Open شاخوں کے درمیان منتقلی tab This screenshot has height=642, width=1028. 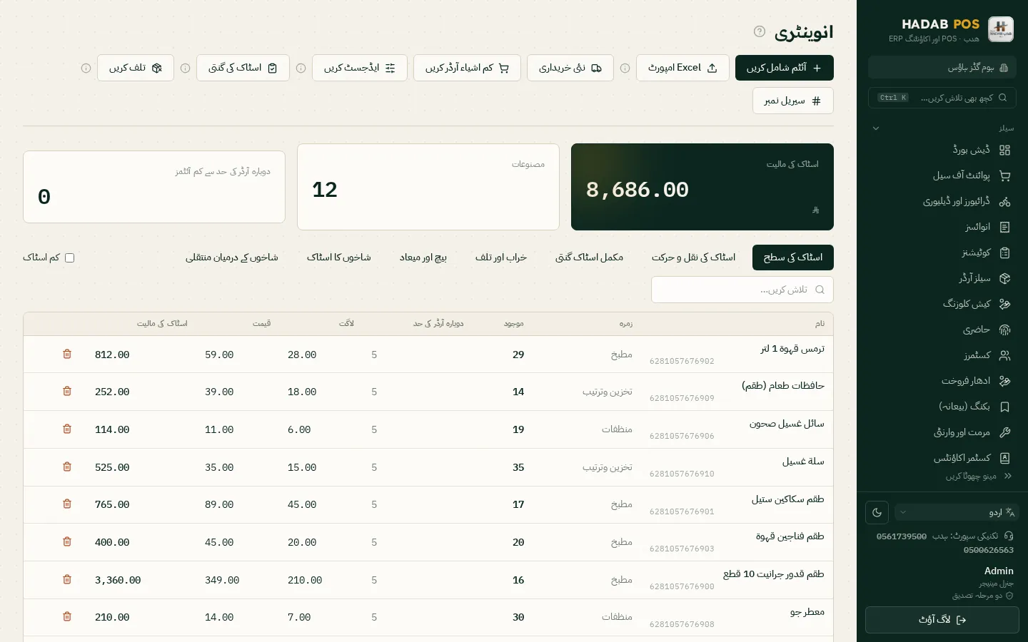tap(232, 258)
